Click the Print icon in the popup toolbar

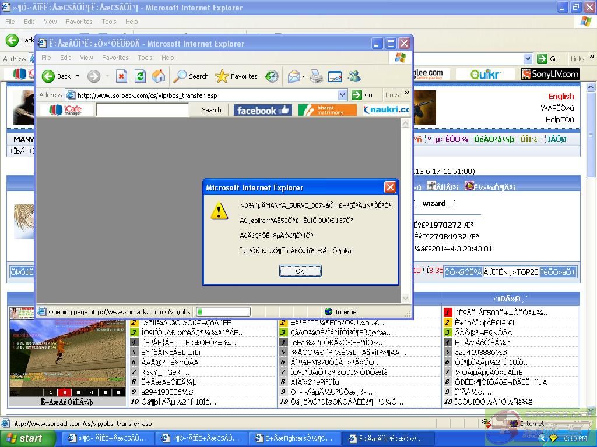click(316, 76)
